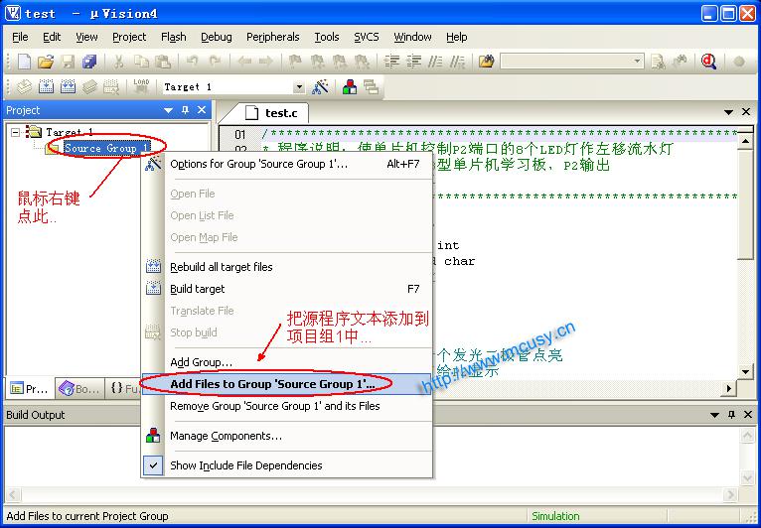761x528 pixels.
Task: Click the insert bookmark flag icon
Action: (x=296, y=62)
